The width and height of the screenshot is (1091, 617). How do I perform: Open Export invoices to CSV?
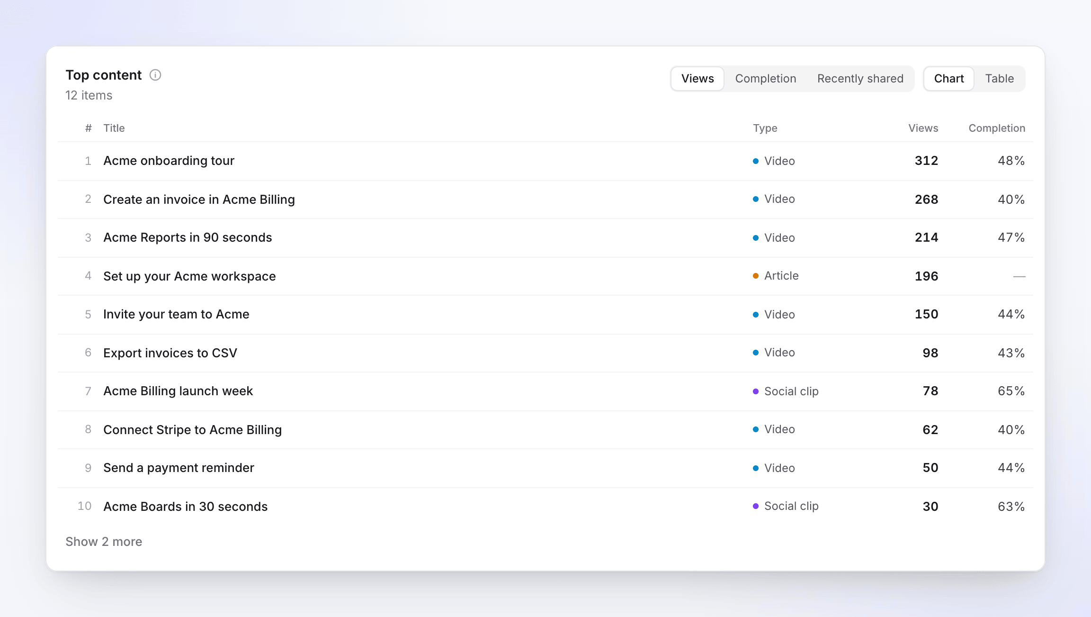[x=170, y=353]
